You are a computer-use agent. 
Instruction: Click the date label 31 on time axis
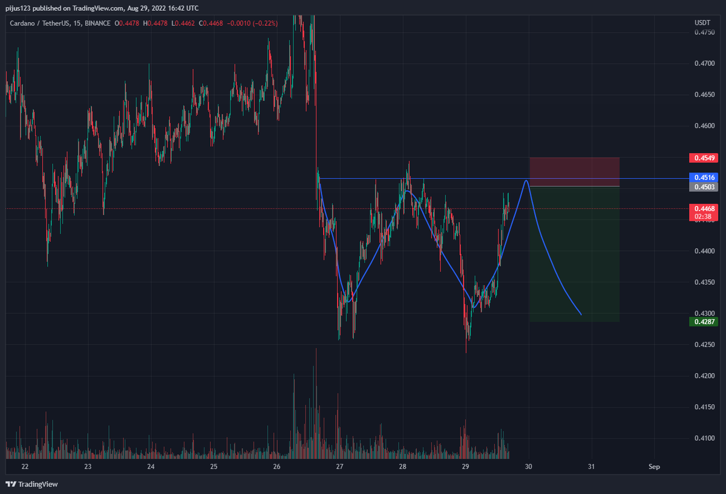click(591, 467)
